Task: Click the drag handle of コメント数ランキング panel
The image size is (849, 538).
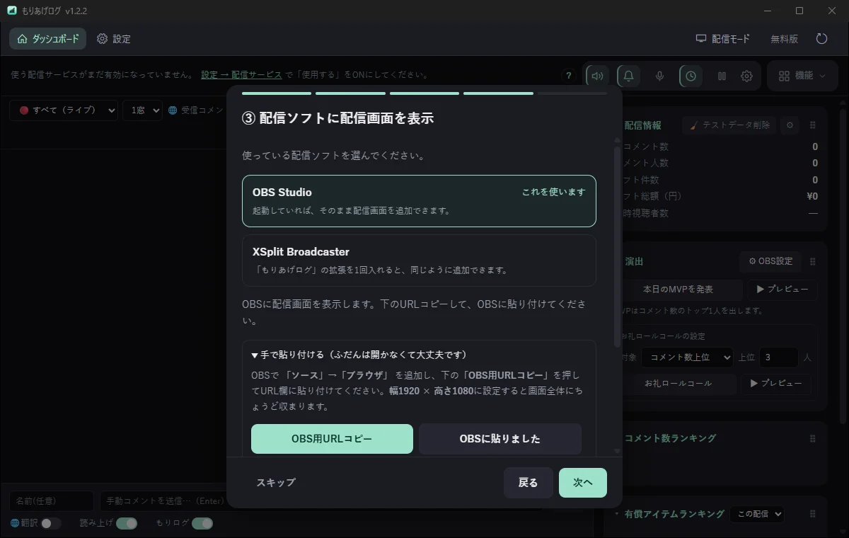Action: pos(813,438)
